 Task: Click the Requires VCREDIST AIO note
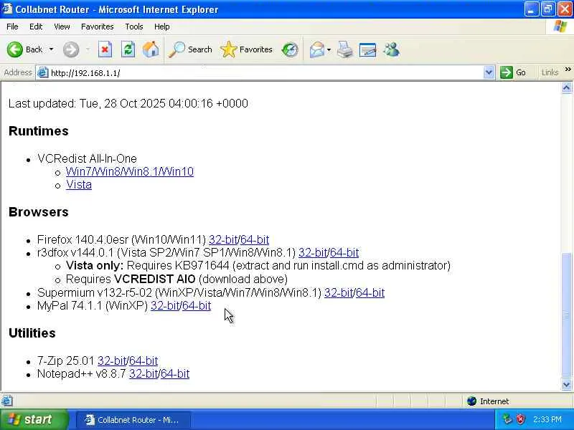[177, 279]
